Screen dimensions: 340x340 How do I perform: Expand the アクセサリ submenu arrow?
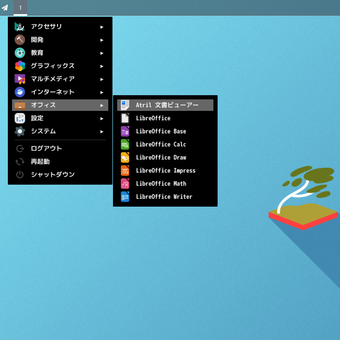[101, 27]
